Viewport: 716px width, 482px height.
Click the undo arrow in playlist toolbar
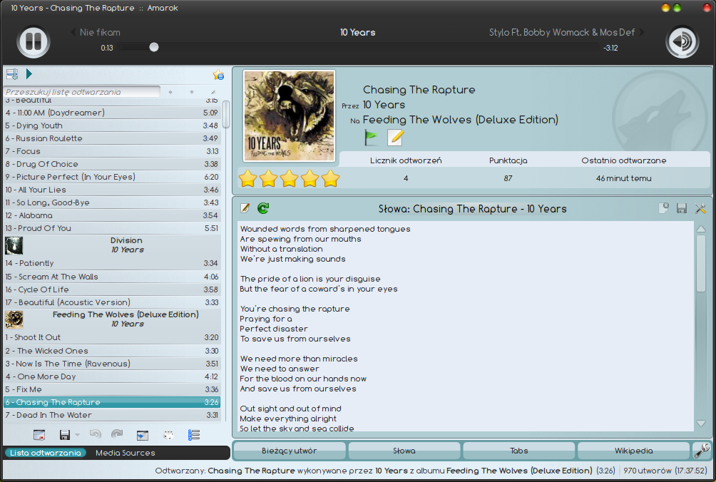tap(95, 434)
